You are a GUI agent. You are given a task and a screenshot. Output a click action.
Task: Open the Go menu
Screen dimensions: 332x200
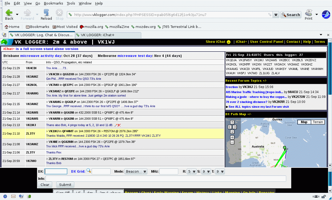click(38, 3)
